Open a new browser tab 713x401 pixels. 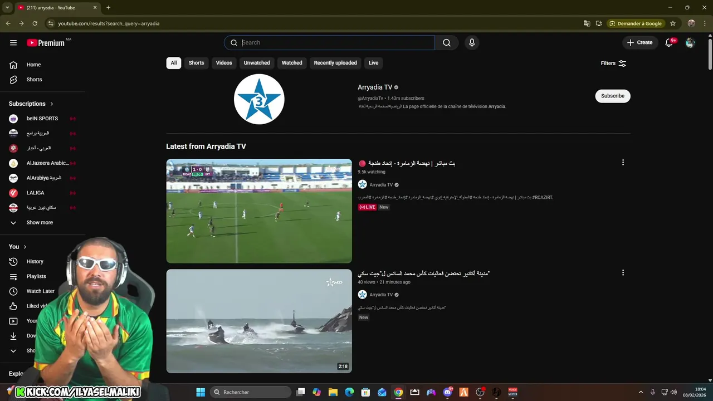(x=108, y=8)
